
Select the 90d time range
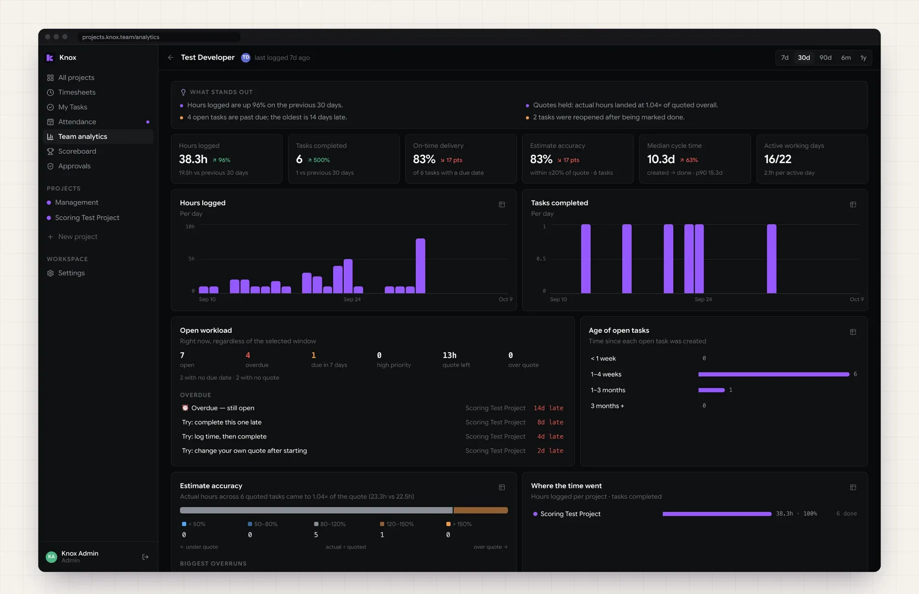[825, 57]
